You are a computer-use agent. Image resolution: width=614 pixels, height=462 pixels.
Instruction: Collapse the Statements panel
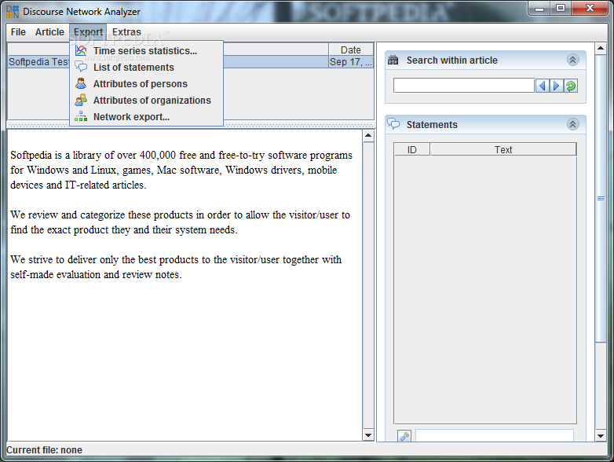[572, 124]
